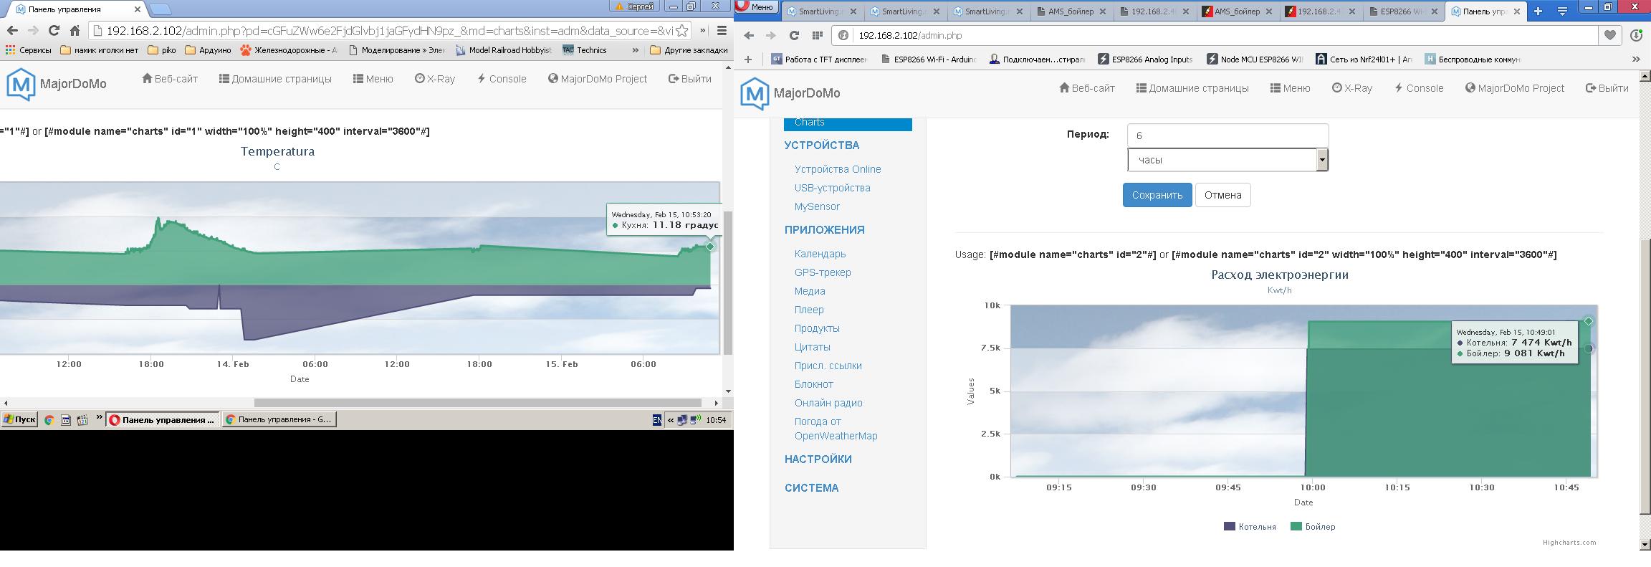Bookmark the page with Chrome's star icon

point(682,31)
